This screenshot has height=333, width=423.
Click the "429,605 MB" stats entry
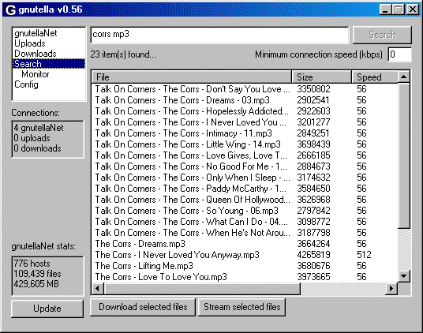[x=36, y=284]
